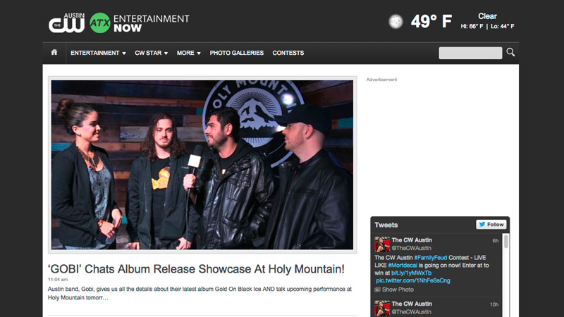Expand Show Photo in first tweet
The image size is (564, 317).
[x=398, y=290]
